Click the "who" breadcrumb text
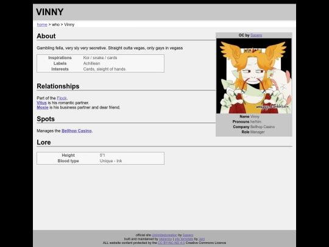Viewport: 329px width, 247px height. pos(55,24)
